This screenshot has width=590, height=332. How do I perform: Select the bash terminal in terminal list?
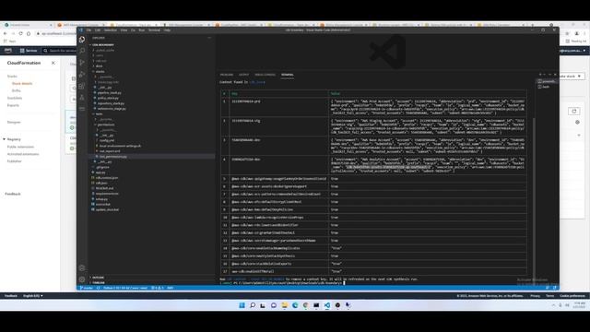point(547,87)
